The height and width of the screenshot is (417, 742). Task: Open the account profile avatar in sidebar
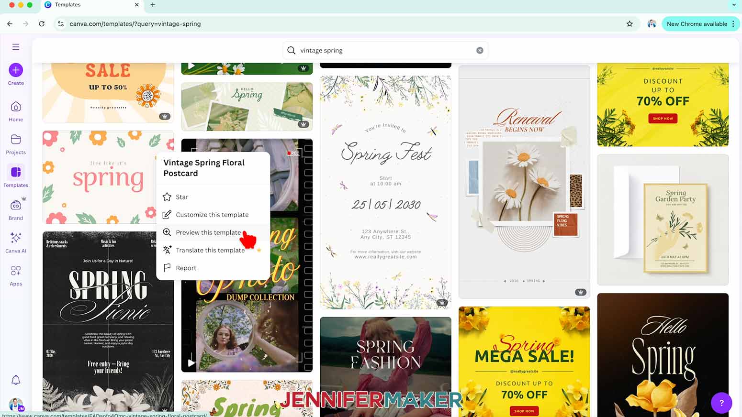(16, 404)
